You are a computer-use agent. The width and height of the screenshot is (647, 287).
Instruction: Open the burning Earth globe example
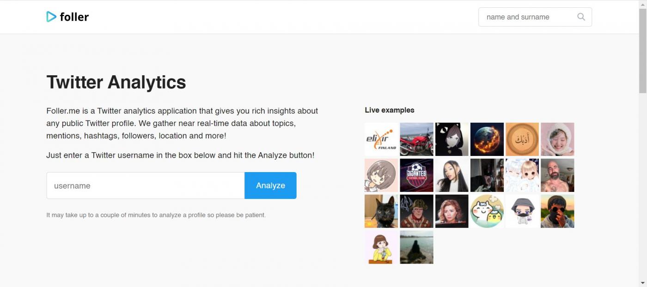click(x=487, y=139)
